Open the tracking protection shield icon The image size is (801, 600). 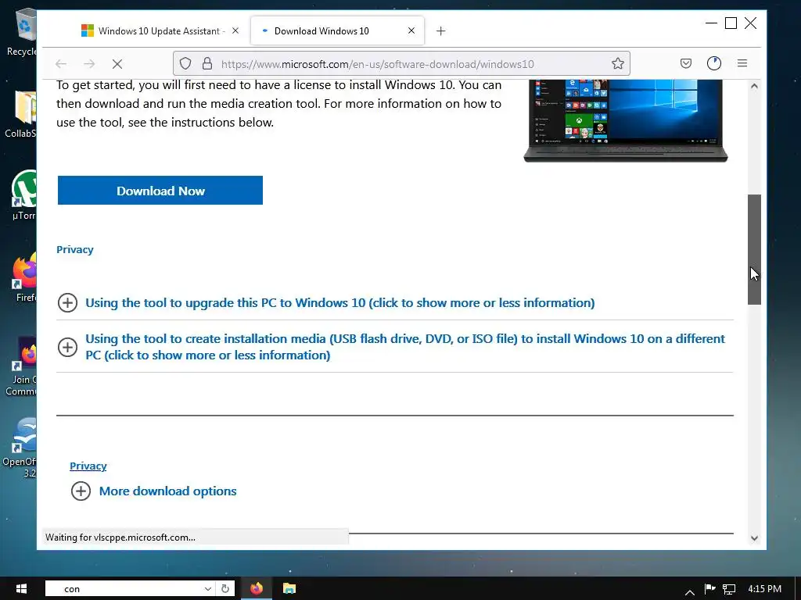pyautogui.click(x=185, y=64)
